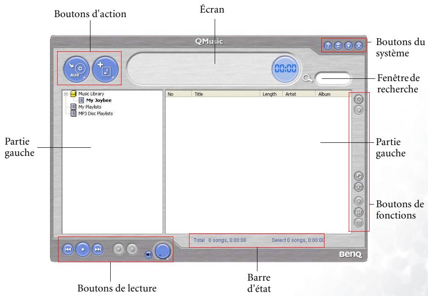Click the star function button
Screen dimensions: 428x296
359,110
